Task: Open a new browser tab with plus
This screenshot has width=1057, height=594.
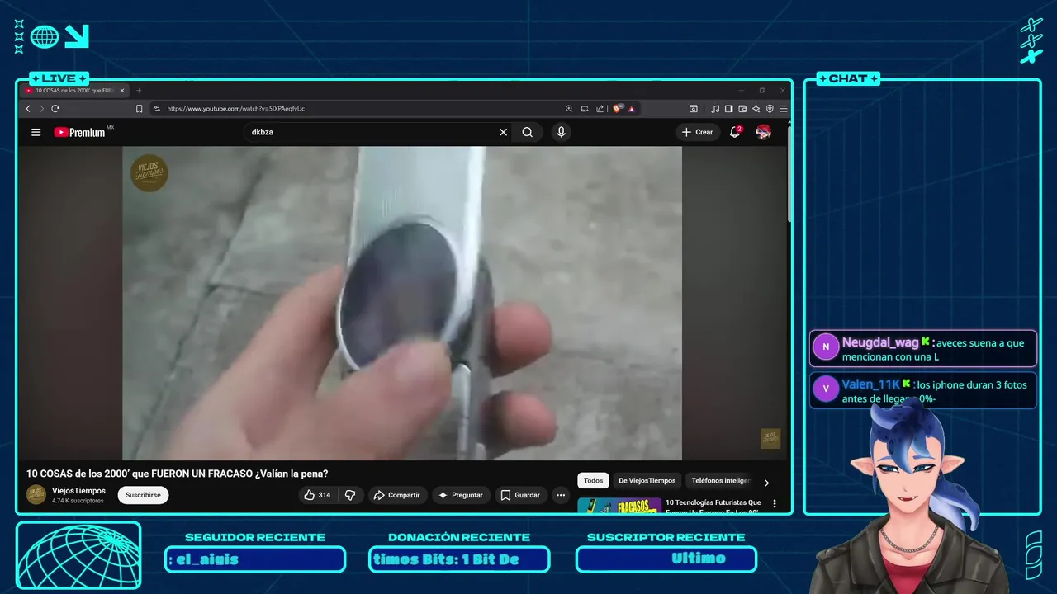Action: (139, 91)
